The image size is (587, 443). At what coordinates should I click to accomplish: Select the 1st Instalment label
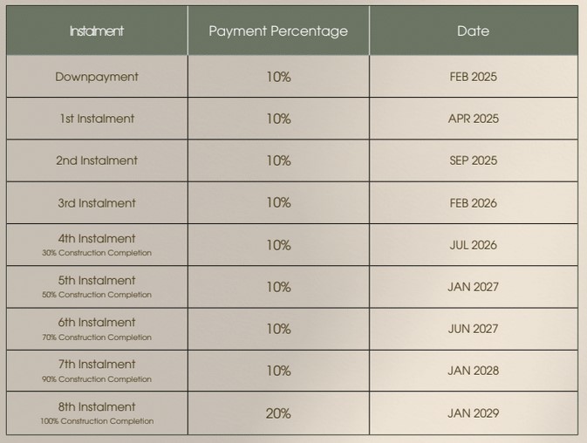coord(97,119)
